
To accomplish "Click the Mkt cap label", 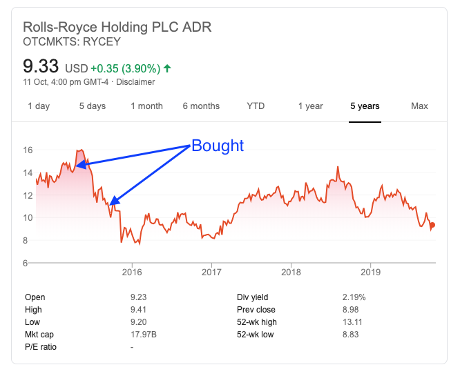I will point(39,335).
